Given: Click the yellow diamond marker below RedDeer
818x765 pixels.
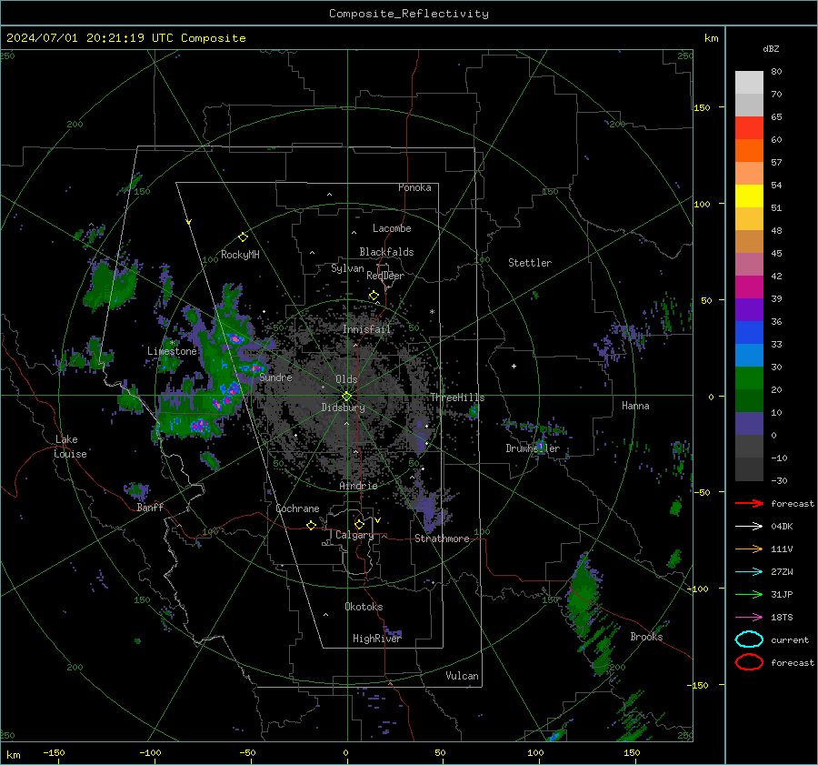Looking at the screenshot, I should [374, 296].
